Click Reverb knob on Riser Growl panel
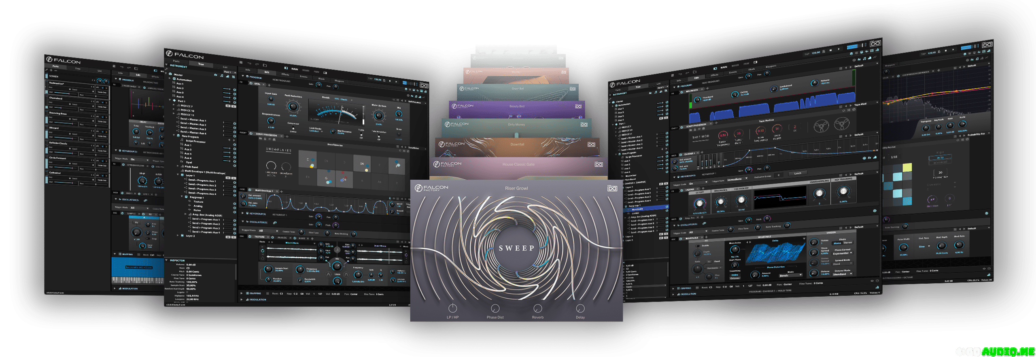 537,308
